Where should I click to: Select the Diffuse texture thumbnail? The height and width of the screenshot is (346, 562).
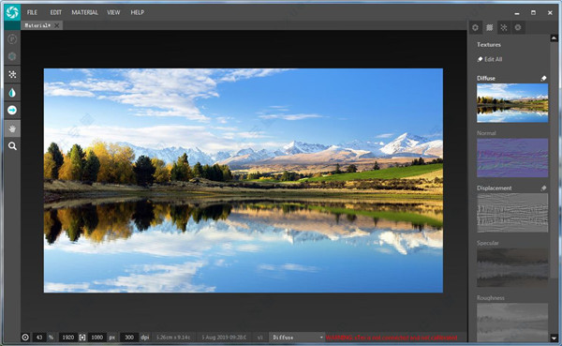click(512, 103)
